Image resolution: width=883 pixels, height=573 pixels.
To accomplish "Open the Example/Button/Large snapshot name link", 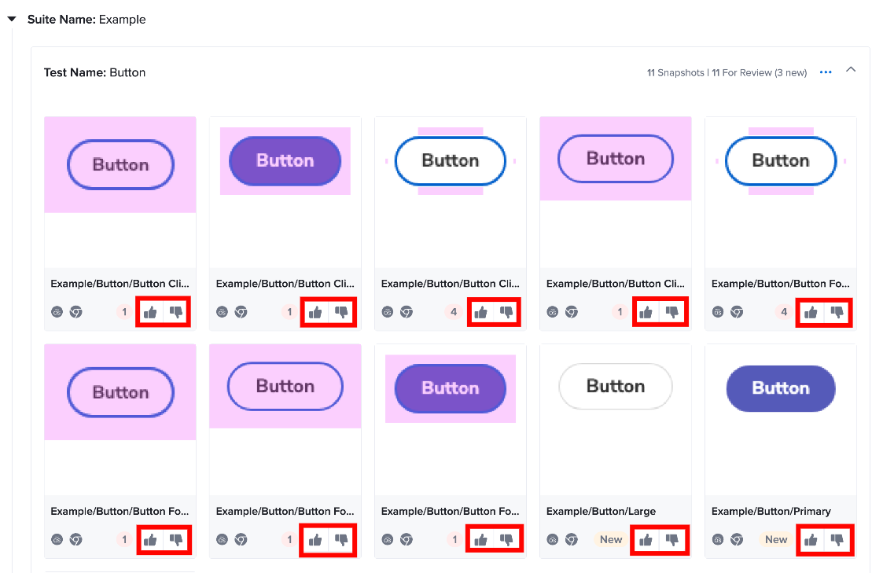I will (x=601, y=511).
